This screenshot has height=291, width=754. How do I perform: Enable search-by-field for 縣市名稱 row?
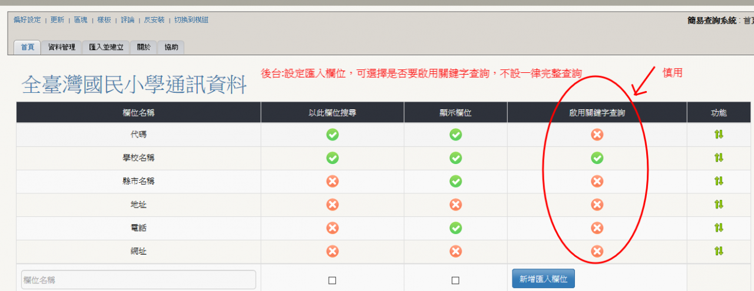[332, 181]
